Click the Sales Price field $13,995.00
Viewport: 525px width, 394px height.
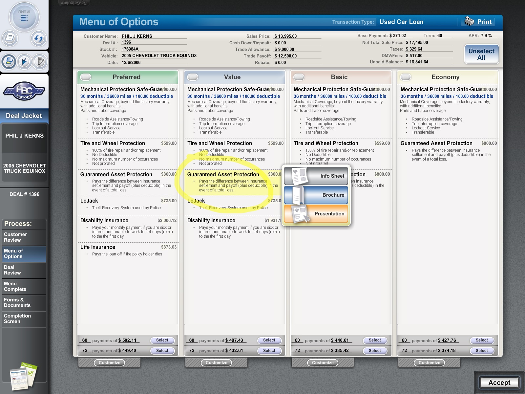click(x=297, y=36)
